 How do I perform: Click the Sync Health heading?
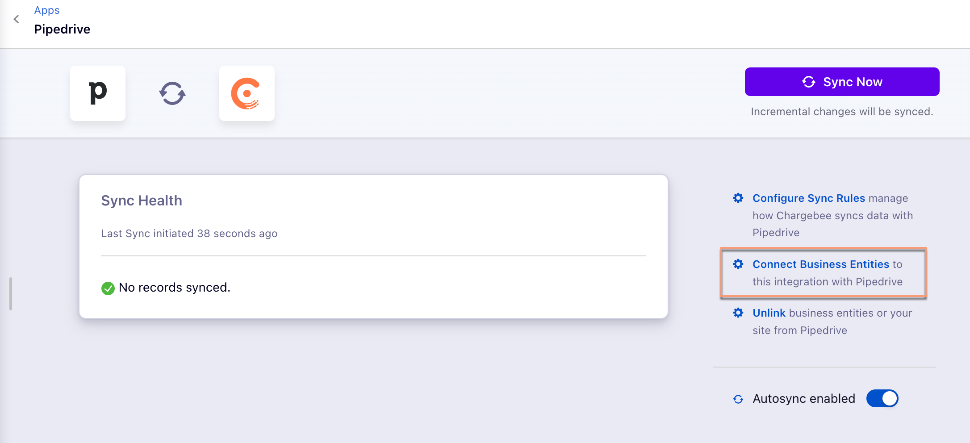(142, 201)
